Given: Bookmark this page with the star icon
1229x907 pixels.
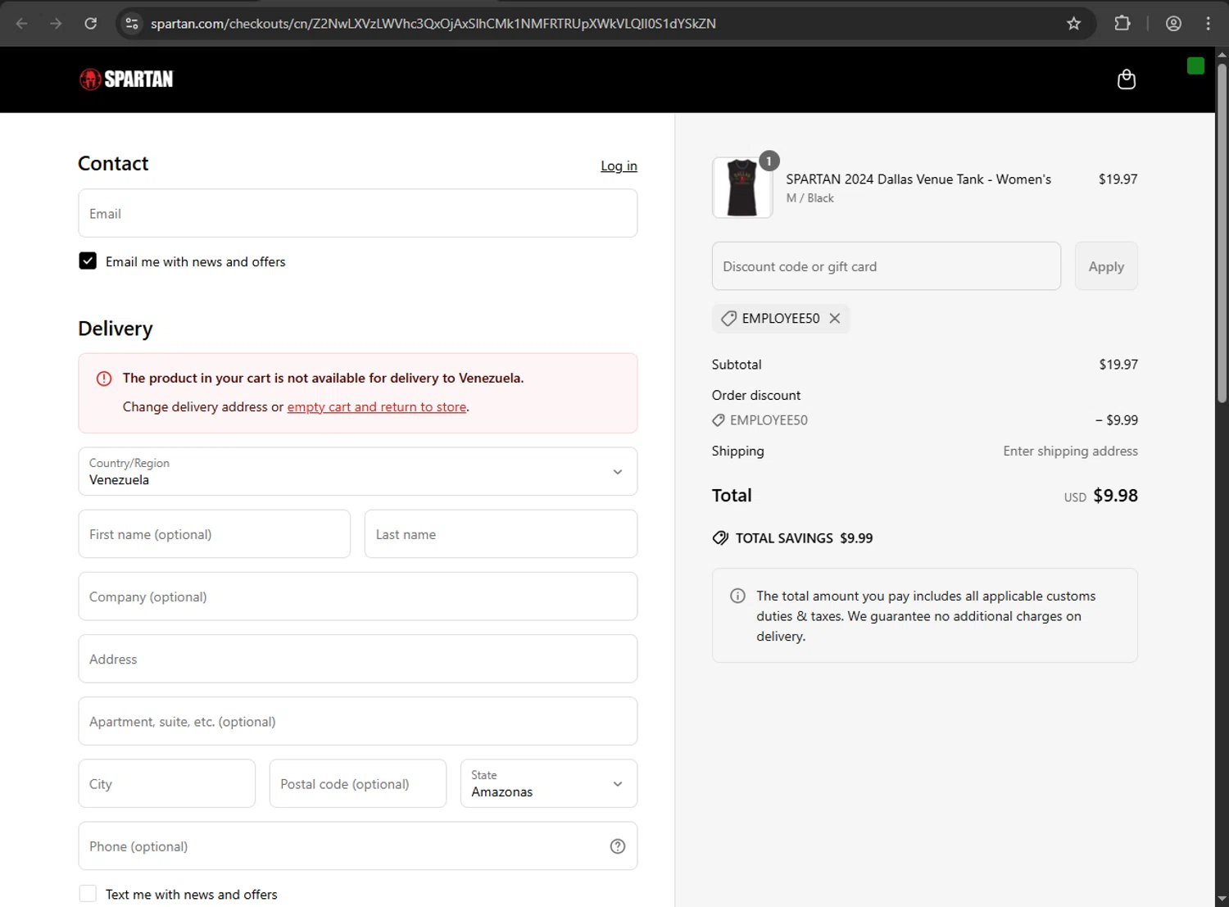Looking at the screenshot, I should click(x=1073, y=24).
